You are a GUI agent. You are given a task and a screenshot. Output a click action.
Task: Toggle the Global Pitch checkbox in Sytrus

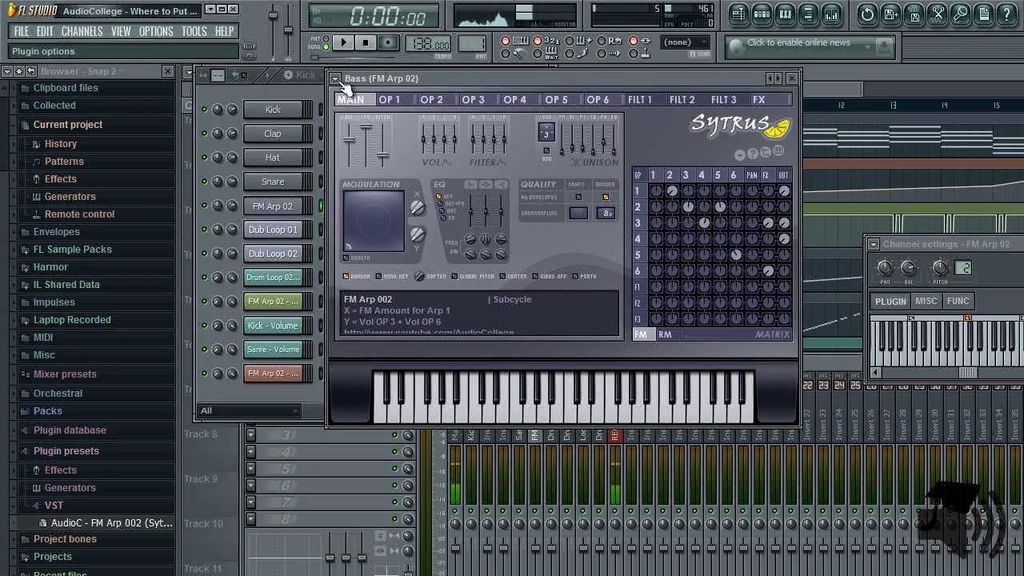454,276
